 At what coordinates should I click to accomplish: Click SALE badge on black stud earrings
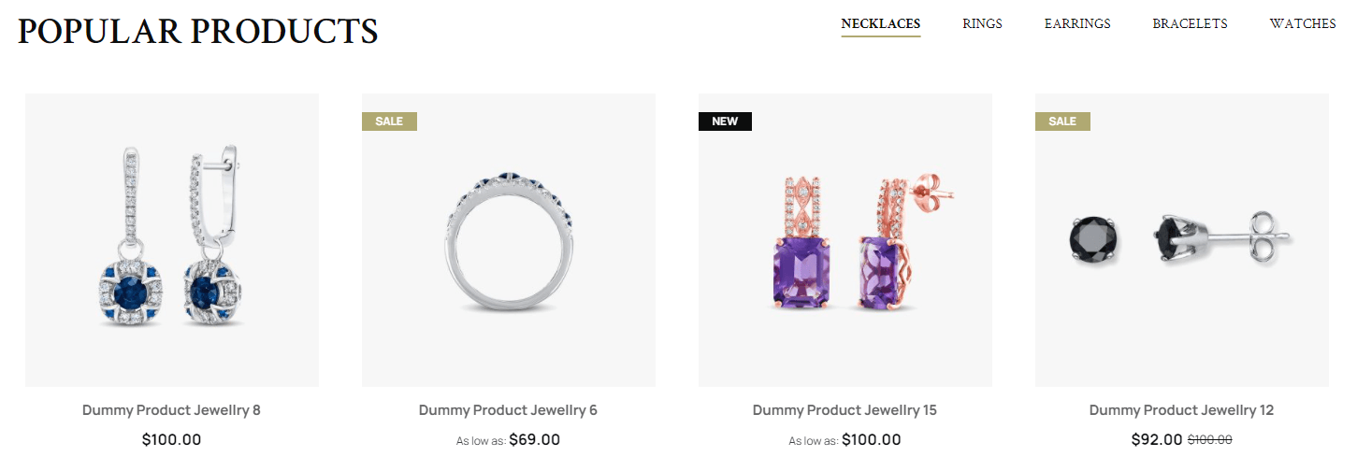pos(1062,121)
